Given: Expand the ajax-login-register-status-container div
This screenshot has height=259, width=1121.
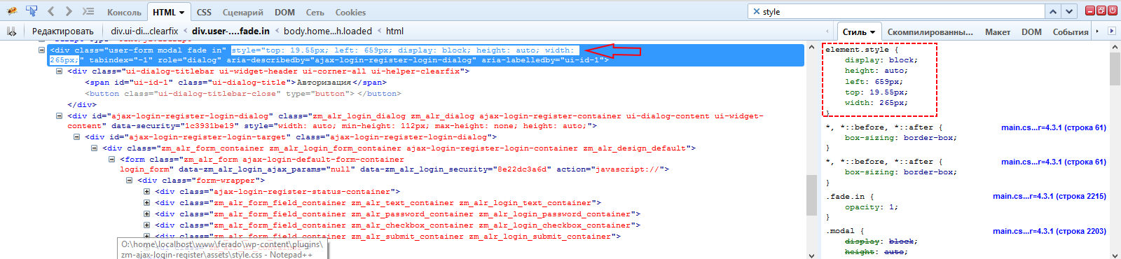Looking at the screenshot, I should [x=146, y=192].
